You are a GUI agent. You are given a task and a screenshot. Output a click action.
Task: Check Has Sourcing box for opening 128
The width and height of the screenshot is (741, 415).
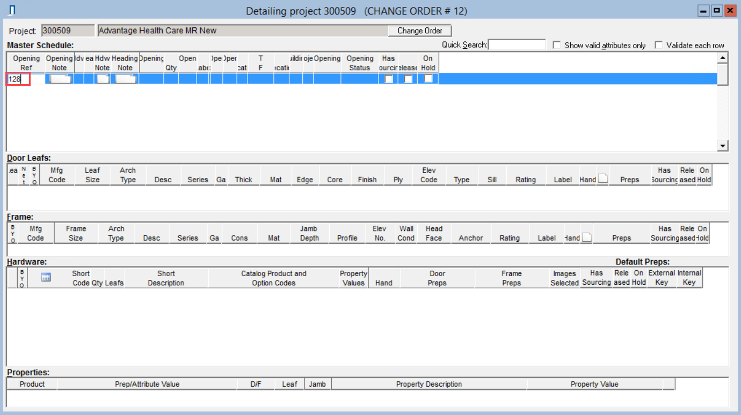click(388, 79)
